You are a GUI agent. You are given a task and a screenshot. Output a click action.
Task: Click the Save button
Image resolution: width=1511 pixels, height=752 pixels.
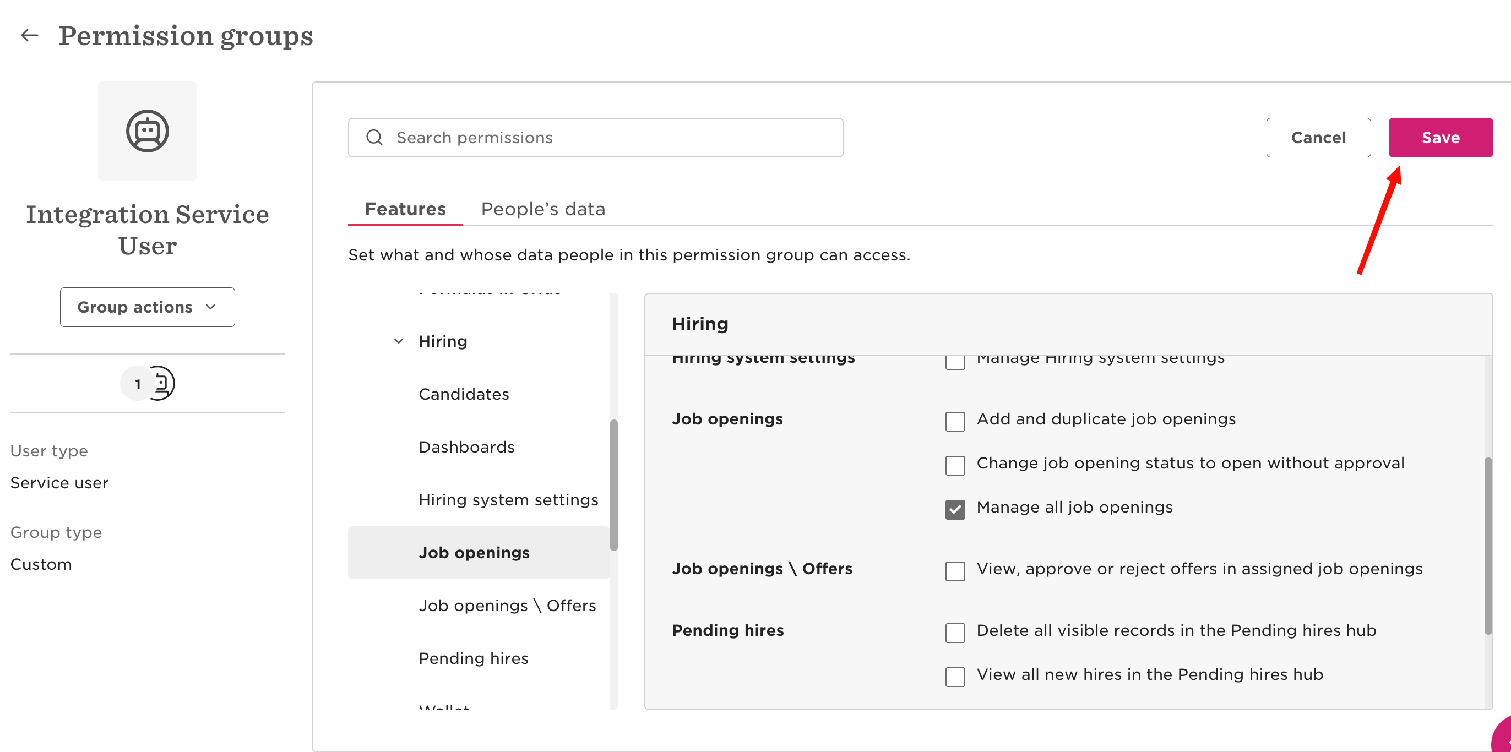(1441, 137)
